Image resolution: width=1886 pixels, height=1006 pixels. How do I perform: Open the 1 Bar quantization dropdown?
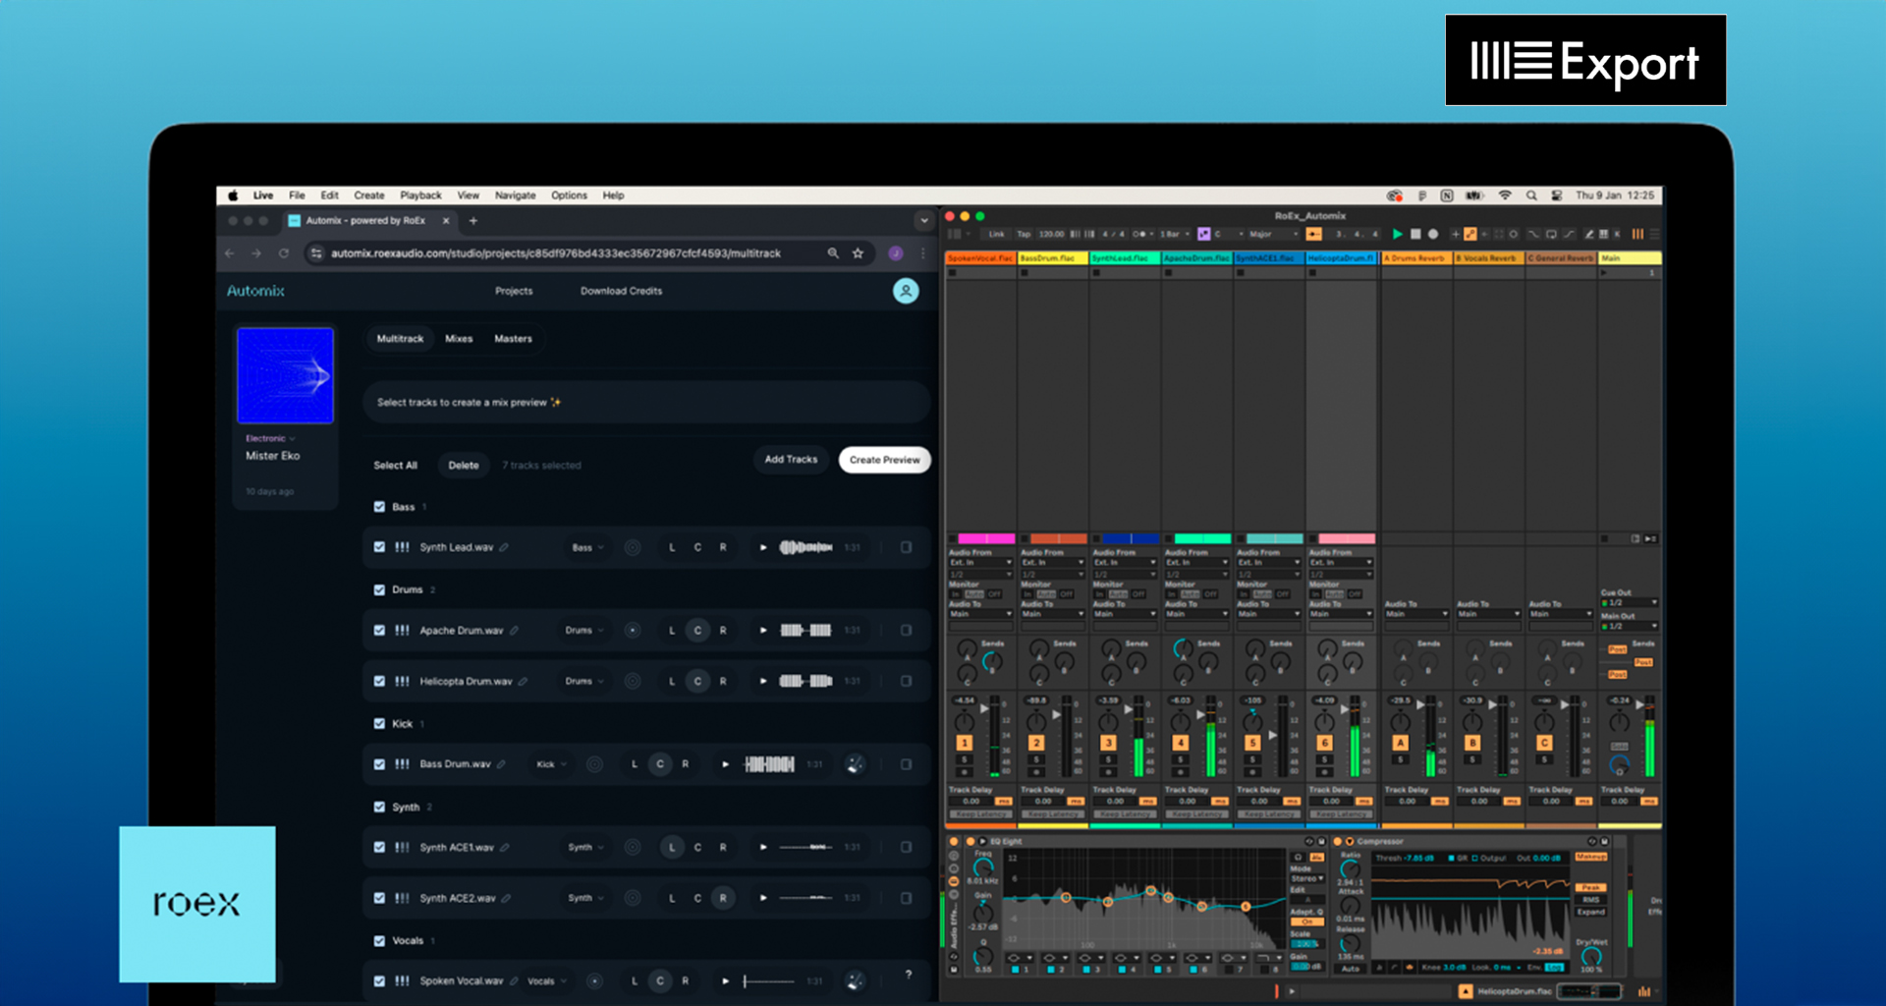tap(1174, 234)
